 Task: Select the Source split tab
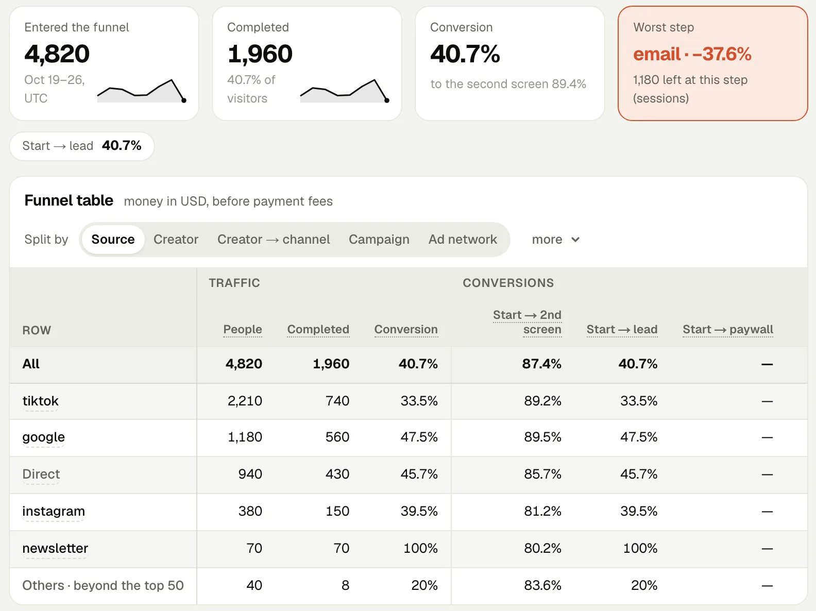(113, 240)
